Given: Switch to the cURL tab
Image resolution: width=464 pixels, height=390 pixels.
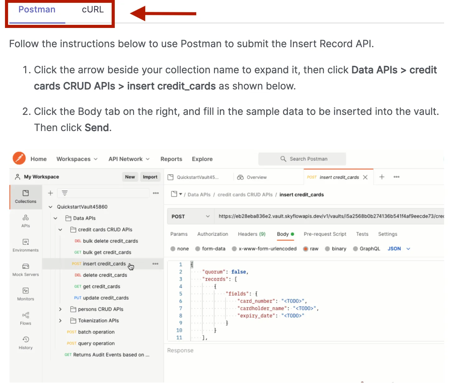Looking at the screenshot, I should click(x=93, y=10).
